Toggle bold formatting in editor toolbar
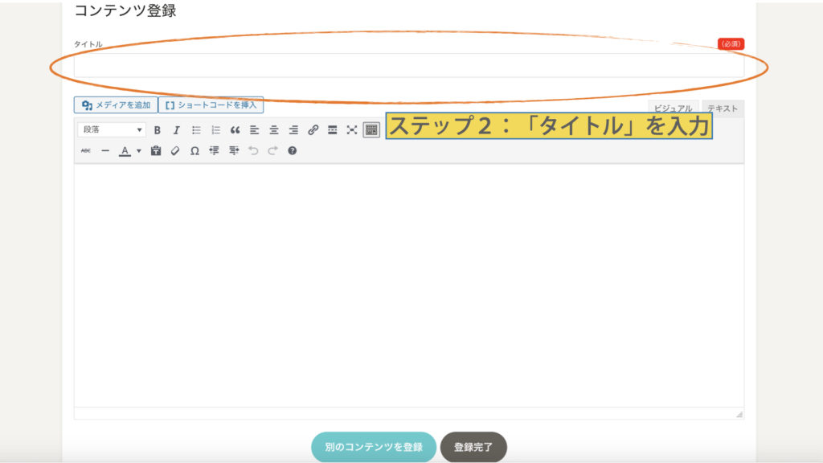The width and height of the screenshot is (823, 463). [157, 130]
